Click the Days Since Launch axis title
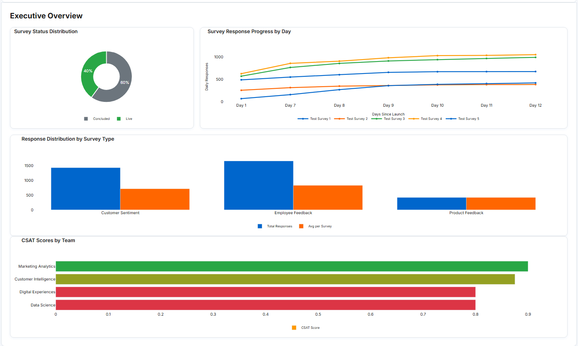The image size is (578, 346). coord(389,114)
